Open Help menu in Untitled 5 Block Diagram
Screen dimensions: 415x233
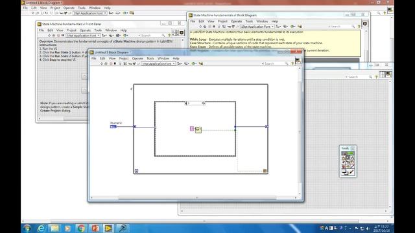(176, 58)
